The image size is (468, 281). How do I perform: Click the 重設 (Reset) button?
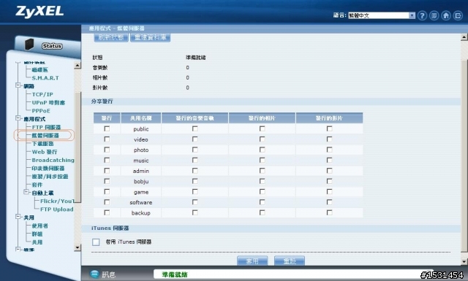[290, 261]
